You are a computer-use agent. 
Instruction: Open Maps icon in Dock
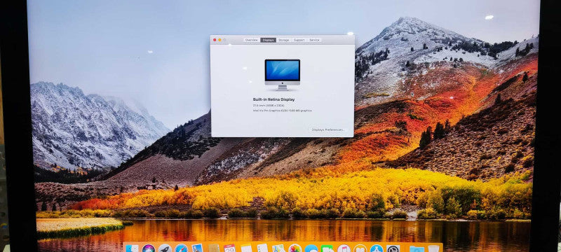278,248
